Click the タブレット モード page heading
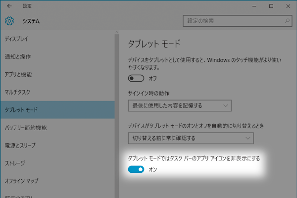 click(154, 44)
